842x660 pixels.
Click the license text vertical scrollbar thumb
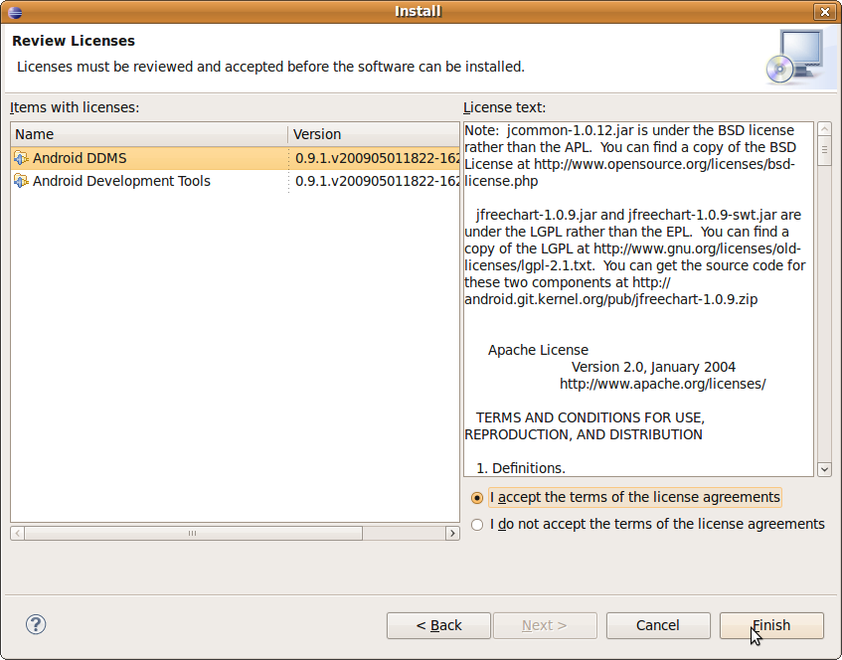point(824,151)
